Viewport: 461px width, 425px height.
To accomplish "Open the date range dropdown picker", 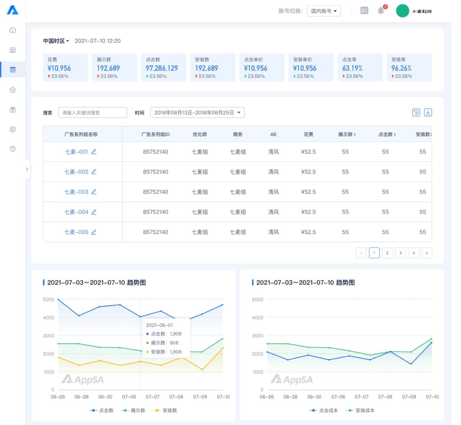I will click(x=197, y=112).
